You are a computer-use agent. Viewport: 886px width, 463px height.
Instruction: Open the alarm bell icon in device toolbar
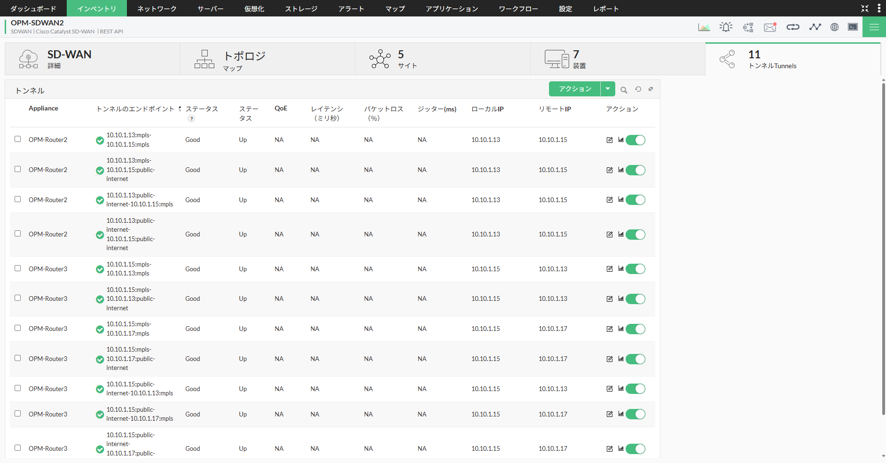(x=726, y=27)
